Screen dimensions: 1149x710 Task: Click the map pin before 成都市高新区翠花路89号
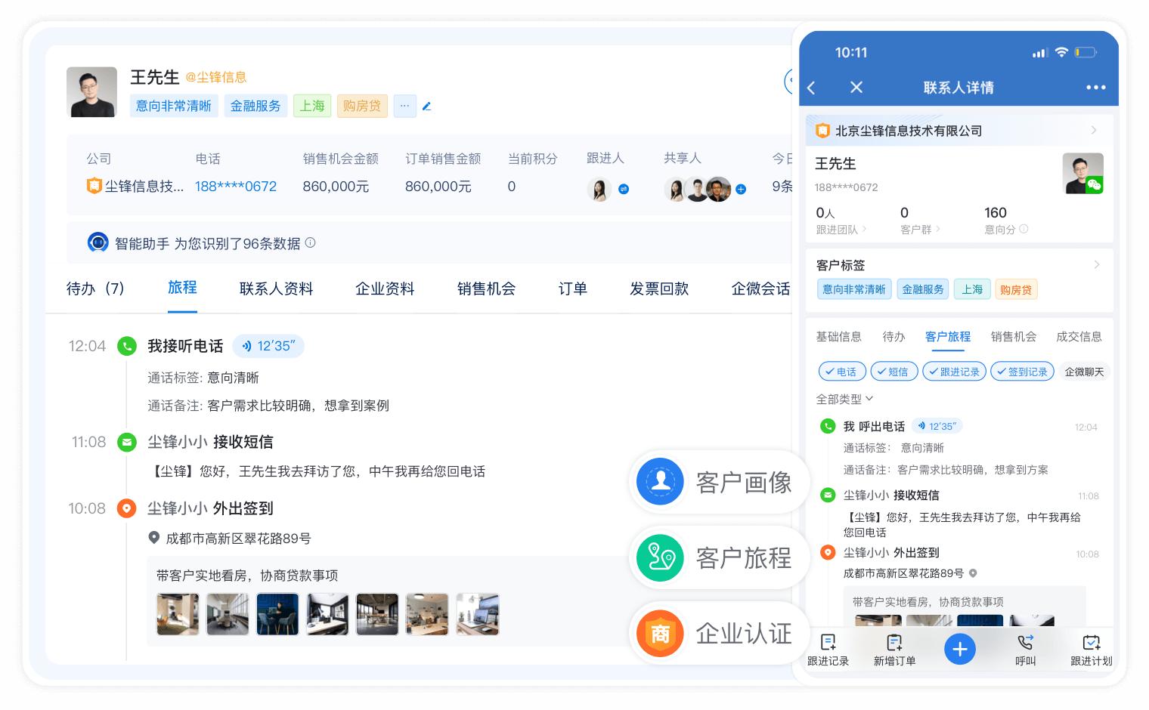pos(153,538)
